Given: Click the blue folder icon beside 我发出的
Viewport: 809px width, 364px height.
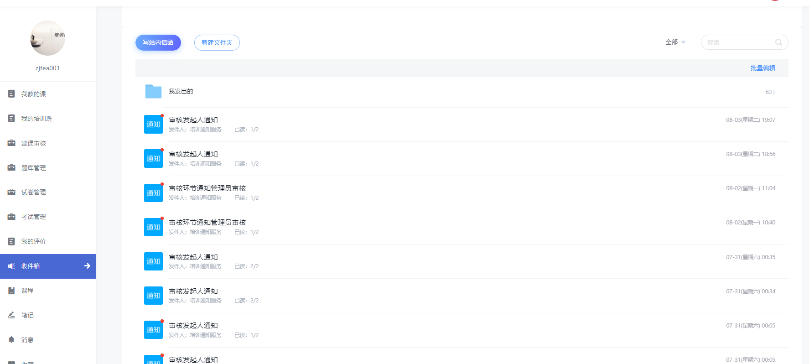Looking at the screenshot, I should tap(153, 91).
